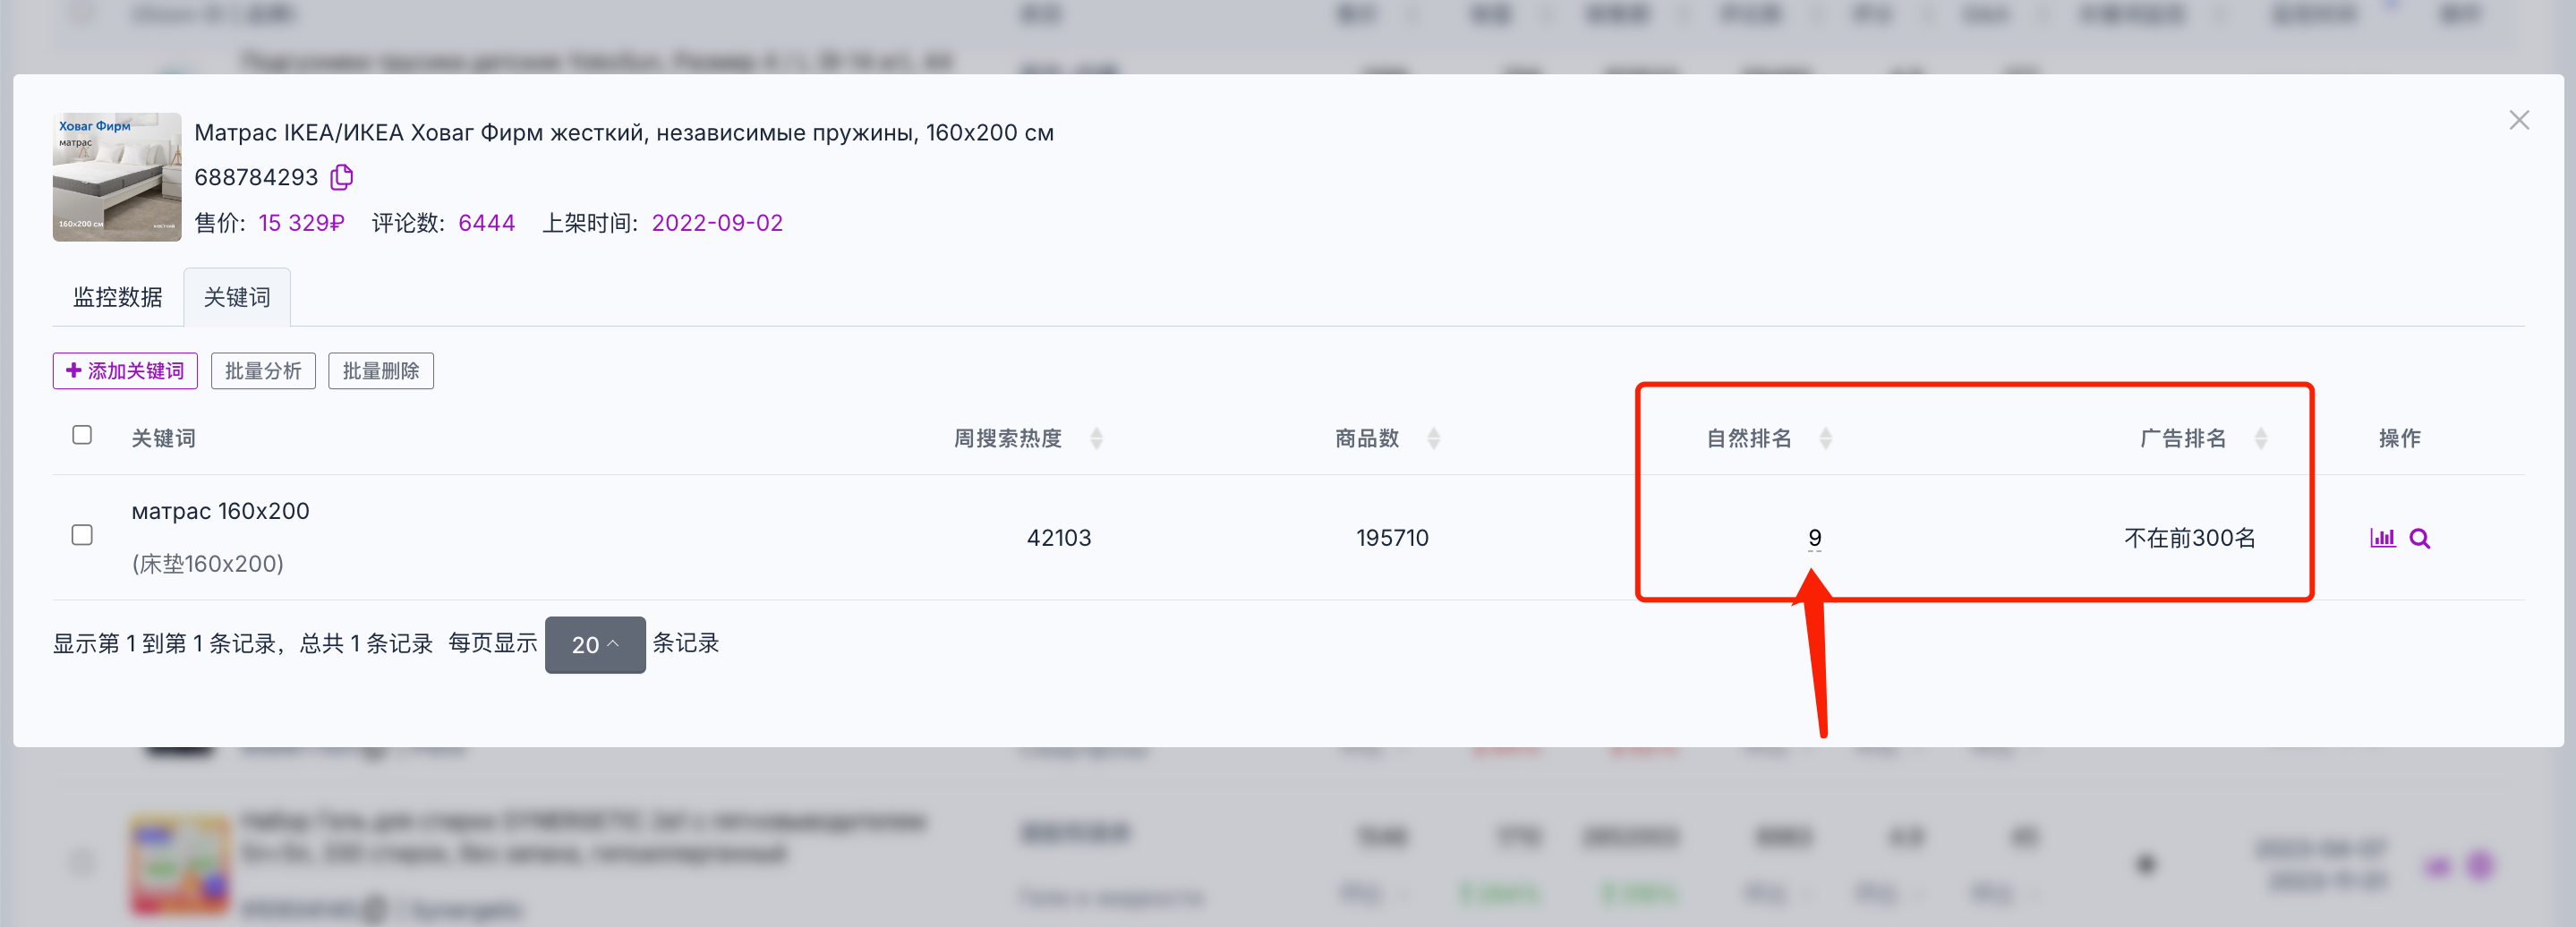Click the 批量删除 button
Screen dimensions: 2576x927
tap(381, 371)
